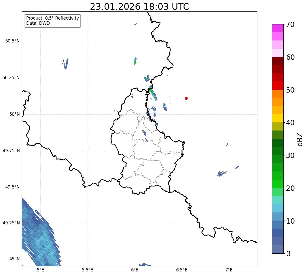The width and height of the screenshot is (306, 275).
Task: Click the latitude label 49.75°N
Action: point(11,151)
